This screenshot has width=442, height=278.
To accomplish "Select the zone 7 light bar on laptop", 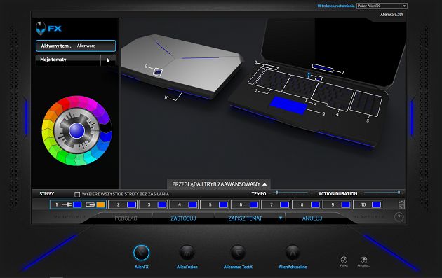I will [323, 68].
